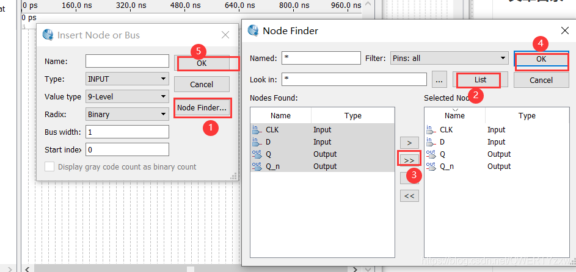Click the Q pin icon in Selected Nodes

(x=431, y=154)
